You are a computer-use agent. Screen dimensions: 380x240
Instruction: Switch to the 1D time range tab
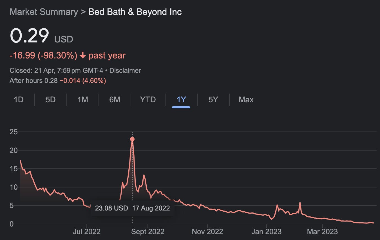pos(18,99)
